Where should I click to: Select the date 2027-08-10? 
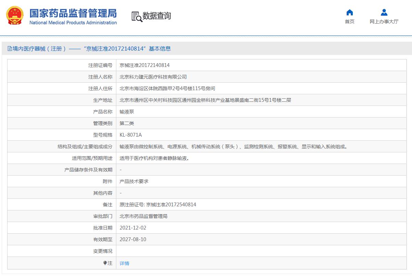coord(133,239)
